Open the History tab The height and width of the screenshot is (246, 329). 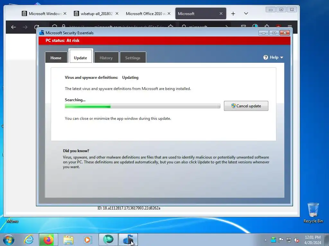[x=106, y=58]
